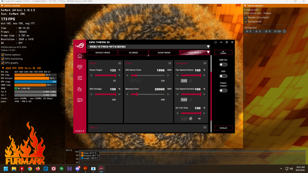
Task: Edit Fan Speed (Sides) curve pencil icon
Action: pyautogui.click(x=191, y=81)
